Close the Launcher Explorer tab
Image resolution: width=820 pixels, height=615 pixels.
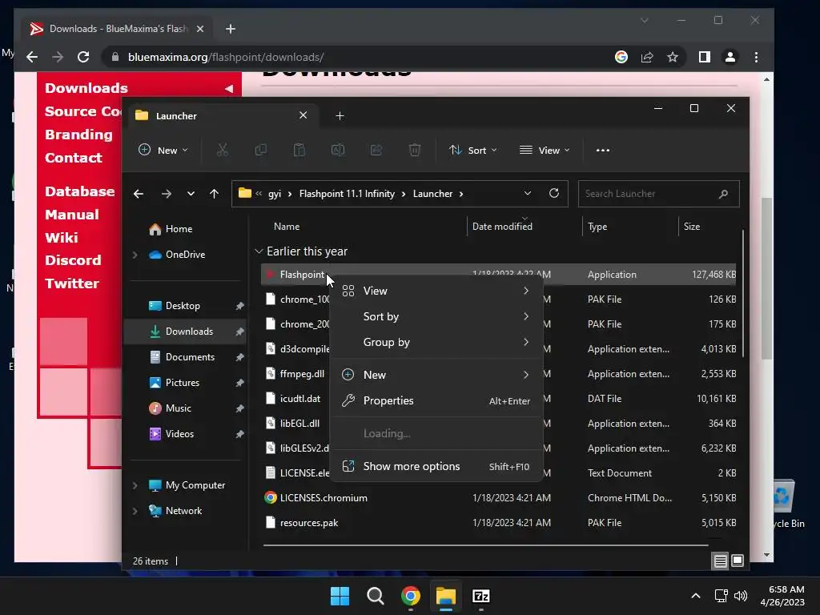303,115
